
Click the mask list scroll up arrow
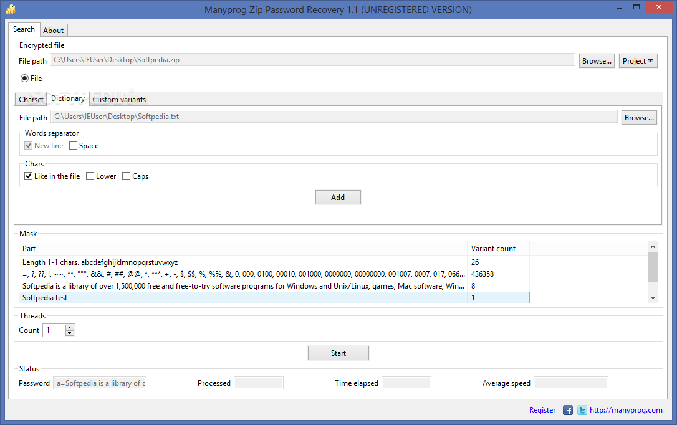[x=653, y=247]
